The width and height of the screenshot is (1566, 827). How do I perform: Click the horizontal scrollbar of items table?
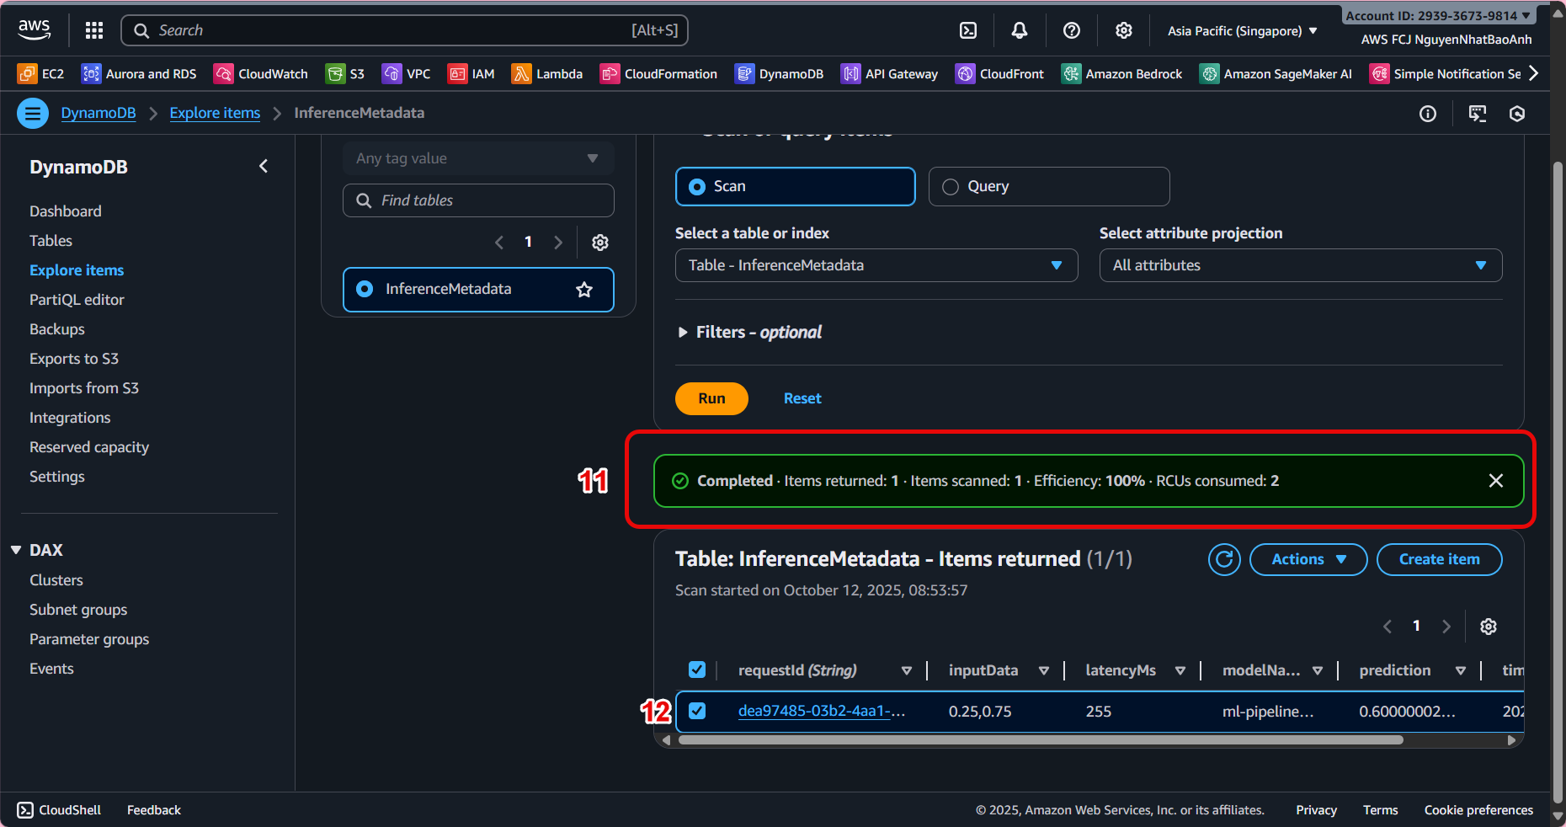(1041, 740)
